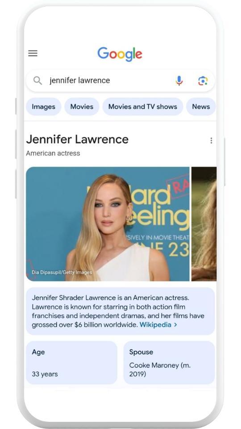Tap the Google logo
This screenshot has height=429, width=241.
coord(120,55)
